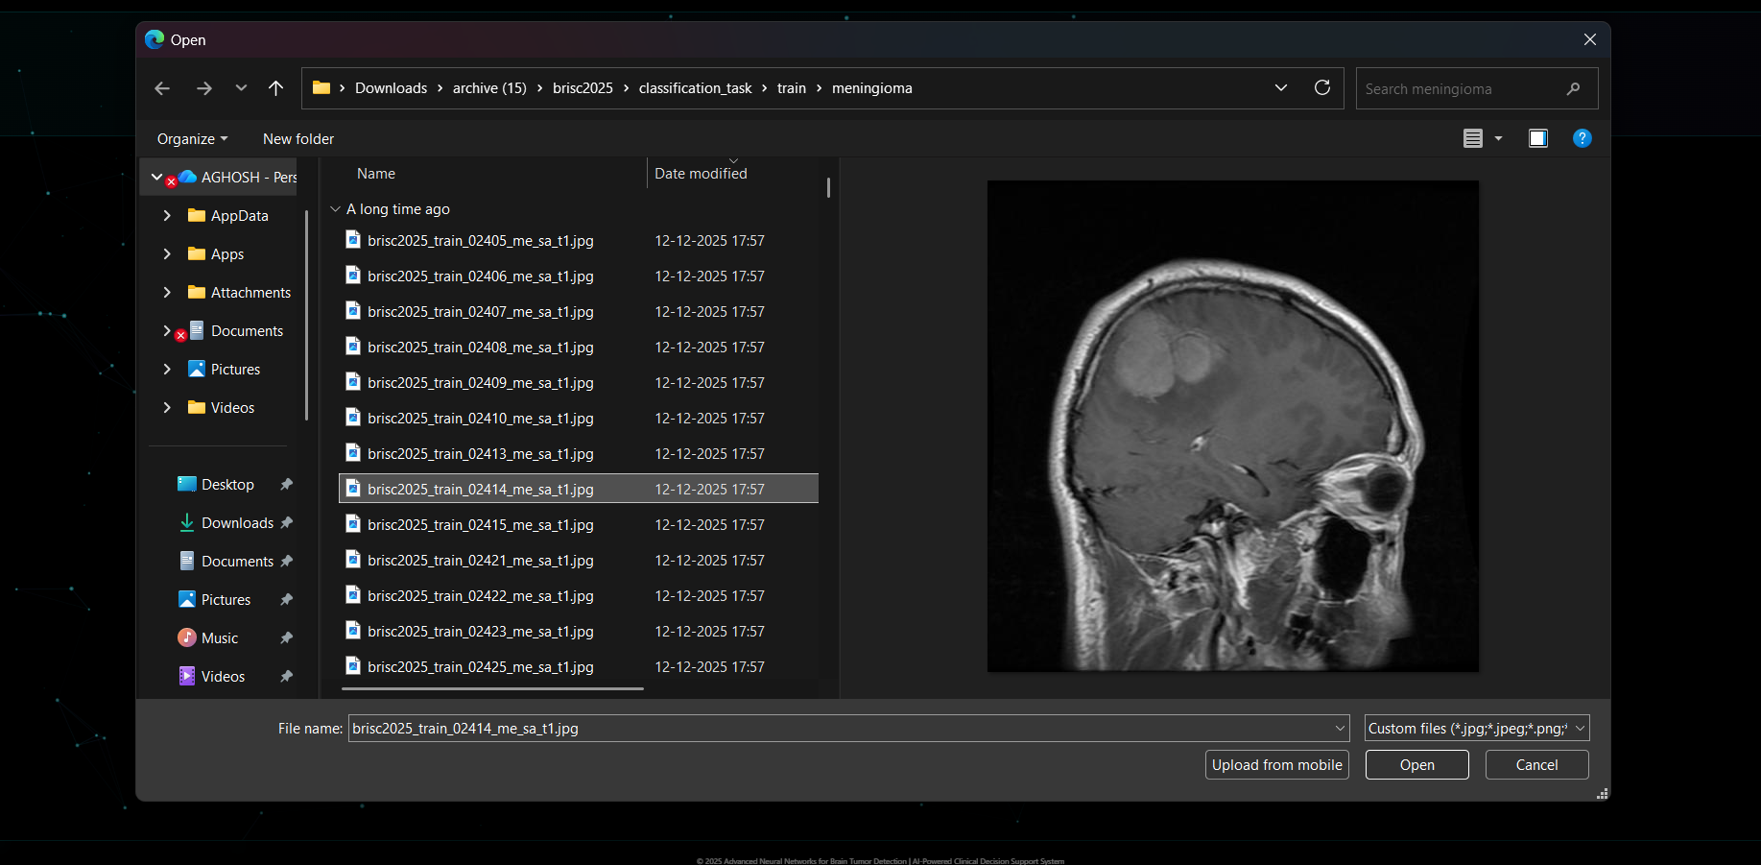Screen dimensions: 1761x865
Task: Refresh the meningioma folder listing
Action: 1321,88
